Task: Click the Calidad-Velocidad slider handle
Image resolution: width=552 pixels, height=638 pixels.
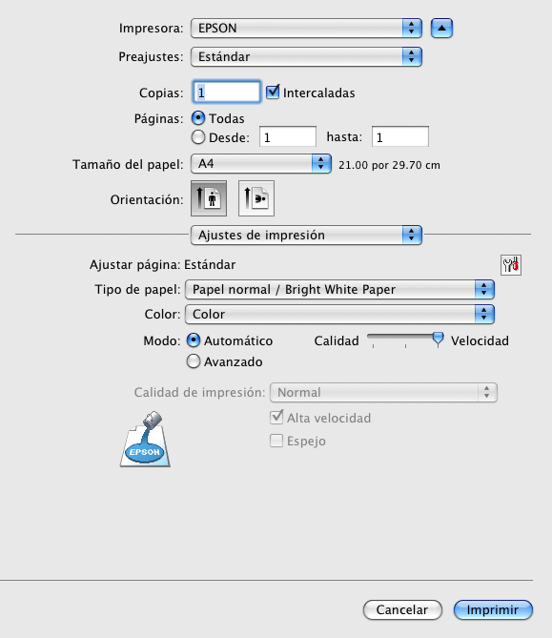Action: [x=438, y=339]
